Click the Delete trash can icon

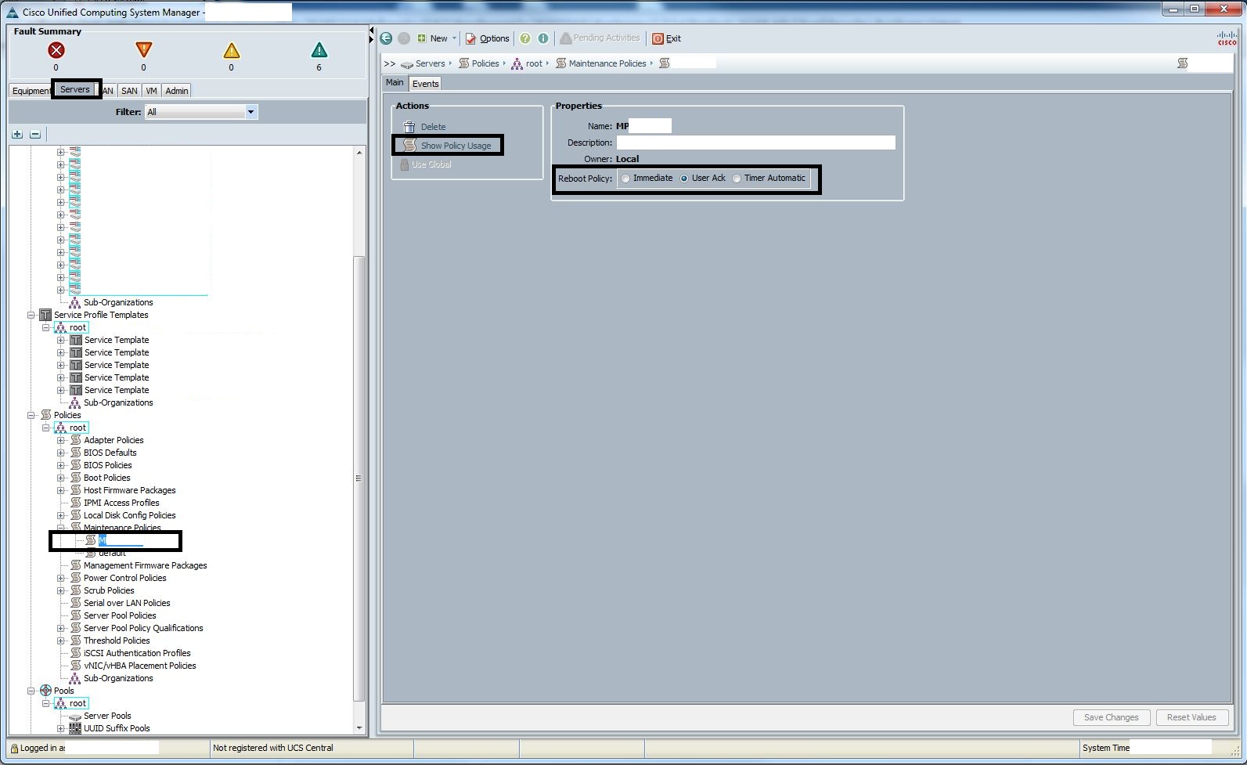(409, 127)
